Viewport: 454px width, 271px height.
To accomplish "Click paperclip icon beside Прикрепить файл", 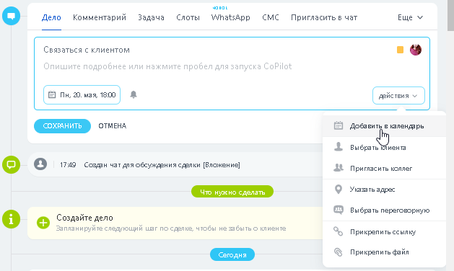I will (x=339, y=252).
